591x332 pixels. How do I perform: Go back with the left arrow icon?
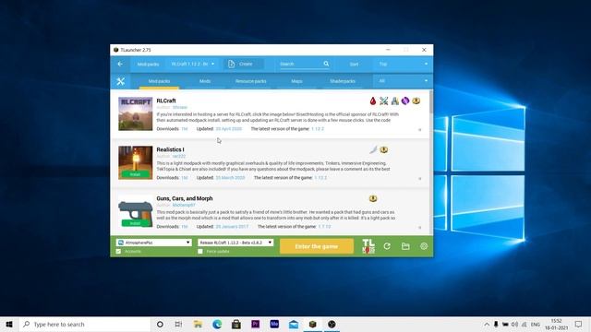point(120,64)
